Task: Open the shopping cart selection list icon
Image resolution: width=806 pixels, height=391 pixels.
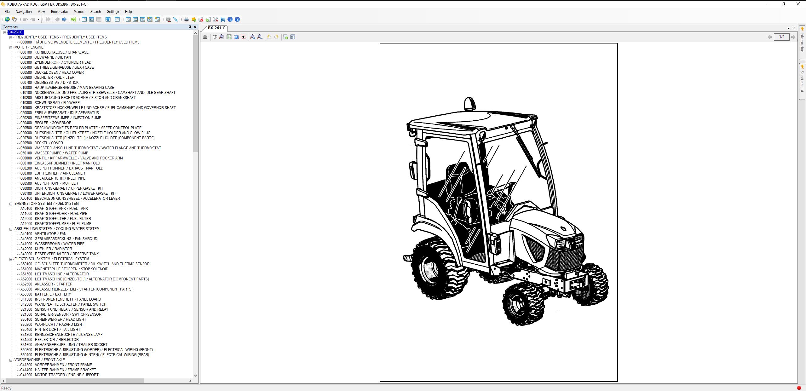Action: pyautogui.click(x=223, y=19)
